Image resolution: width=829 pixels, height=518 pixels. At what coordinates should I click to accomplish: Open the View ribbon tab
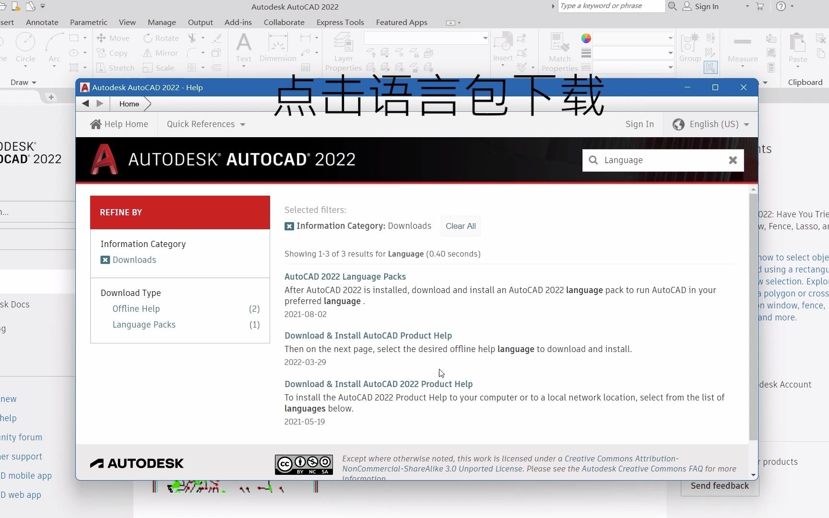pos(127,22)
